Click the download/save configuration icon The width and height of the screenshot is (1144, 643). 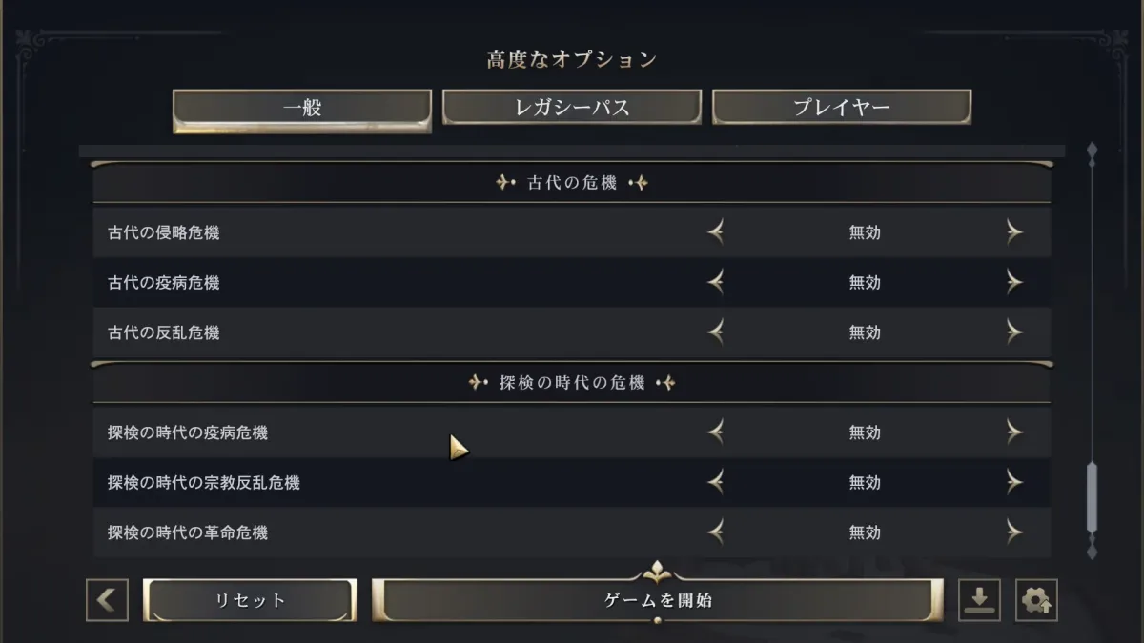(x=978, y=600)
